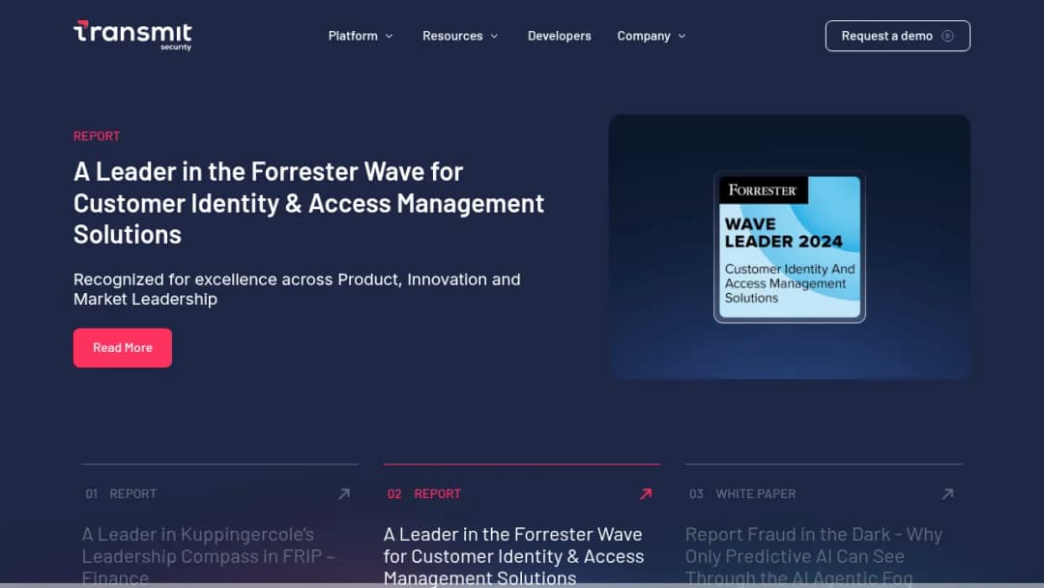Open Report Fraud in the Dark title
Viewport: 1044px width, 588px height.
tap(814, 555)
